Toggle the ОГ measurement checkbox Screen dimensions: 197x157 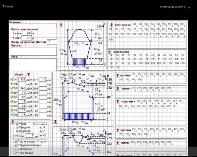click(x=11, y=79)
